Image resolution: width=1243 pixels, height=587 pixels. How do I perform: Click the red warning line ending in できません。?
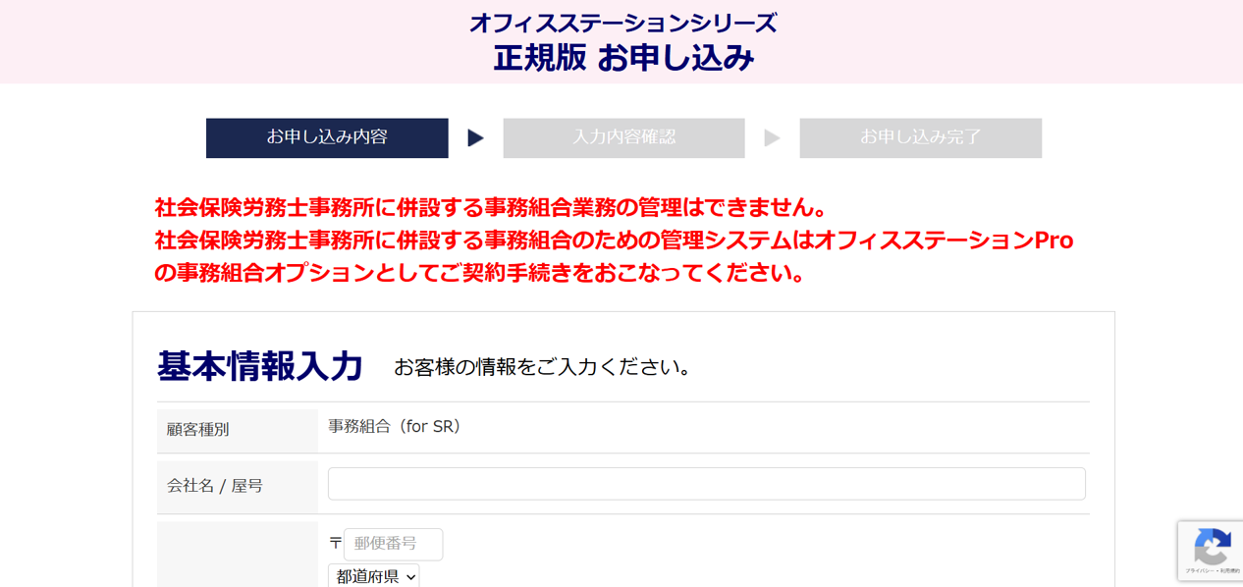491,207
